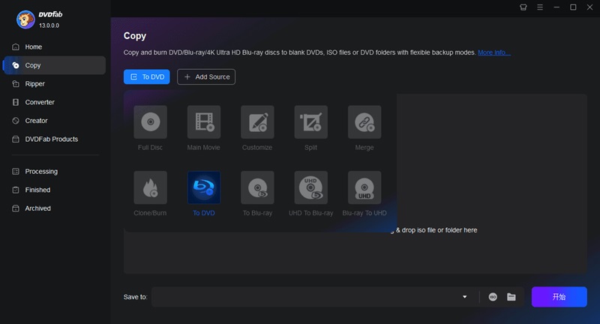Pick the highlighted To DVD mode icon
This screenshot has height=324, width=600.
(x=203, y=187)
